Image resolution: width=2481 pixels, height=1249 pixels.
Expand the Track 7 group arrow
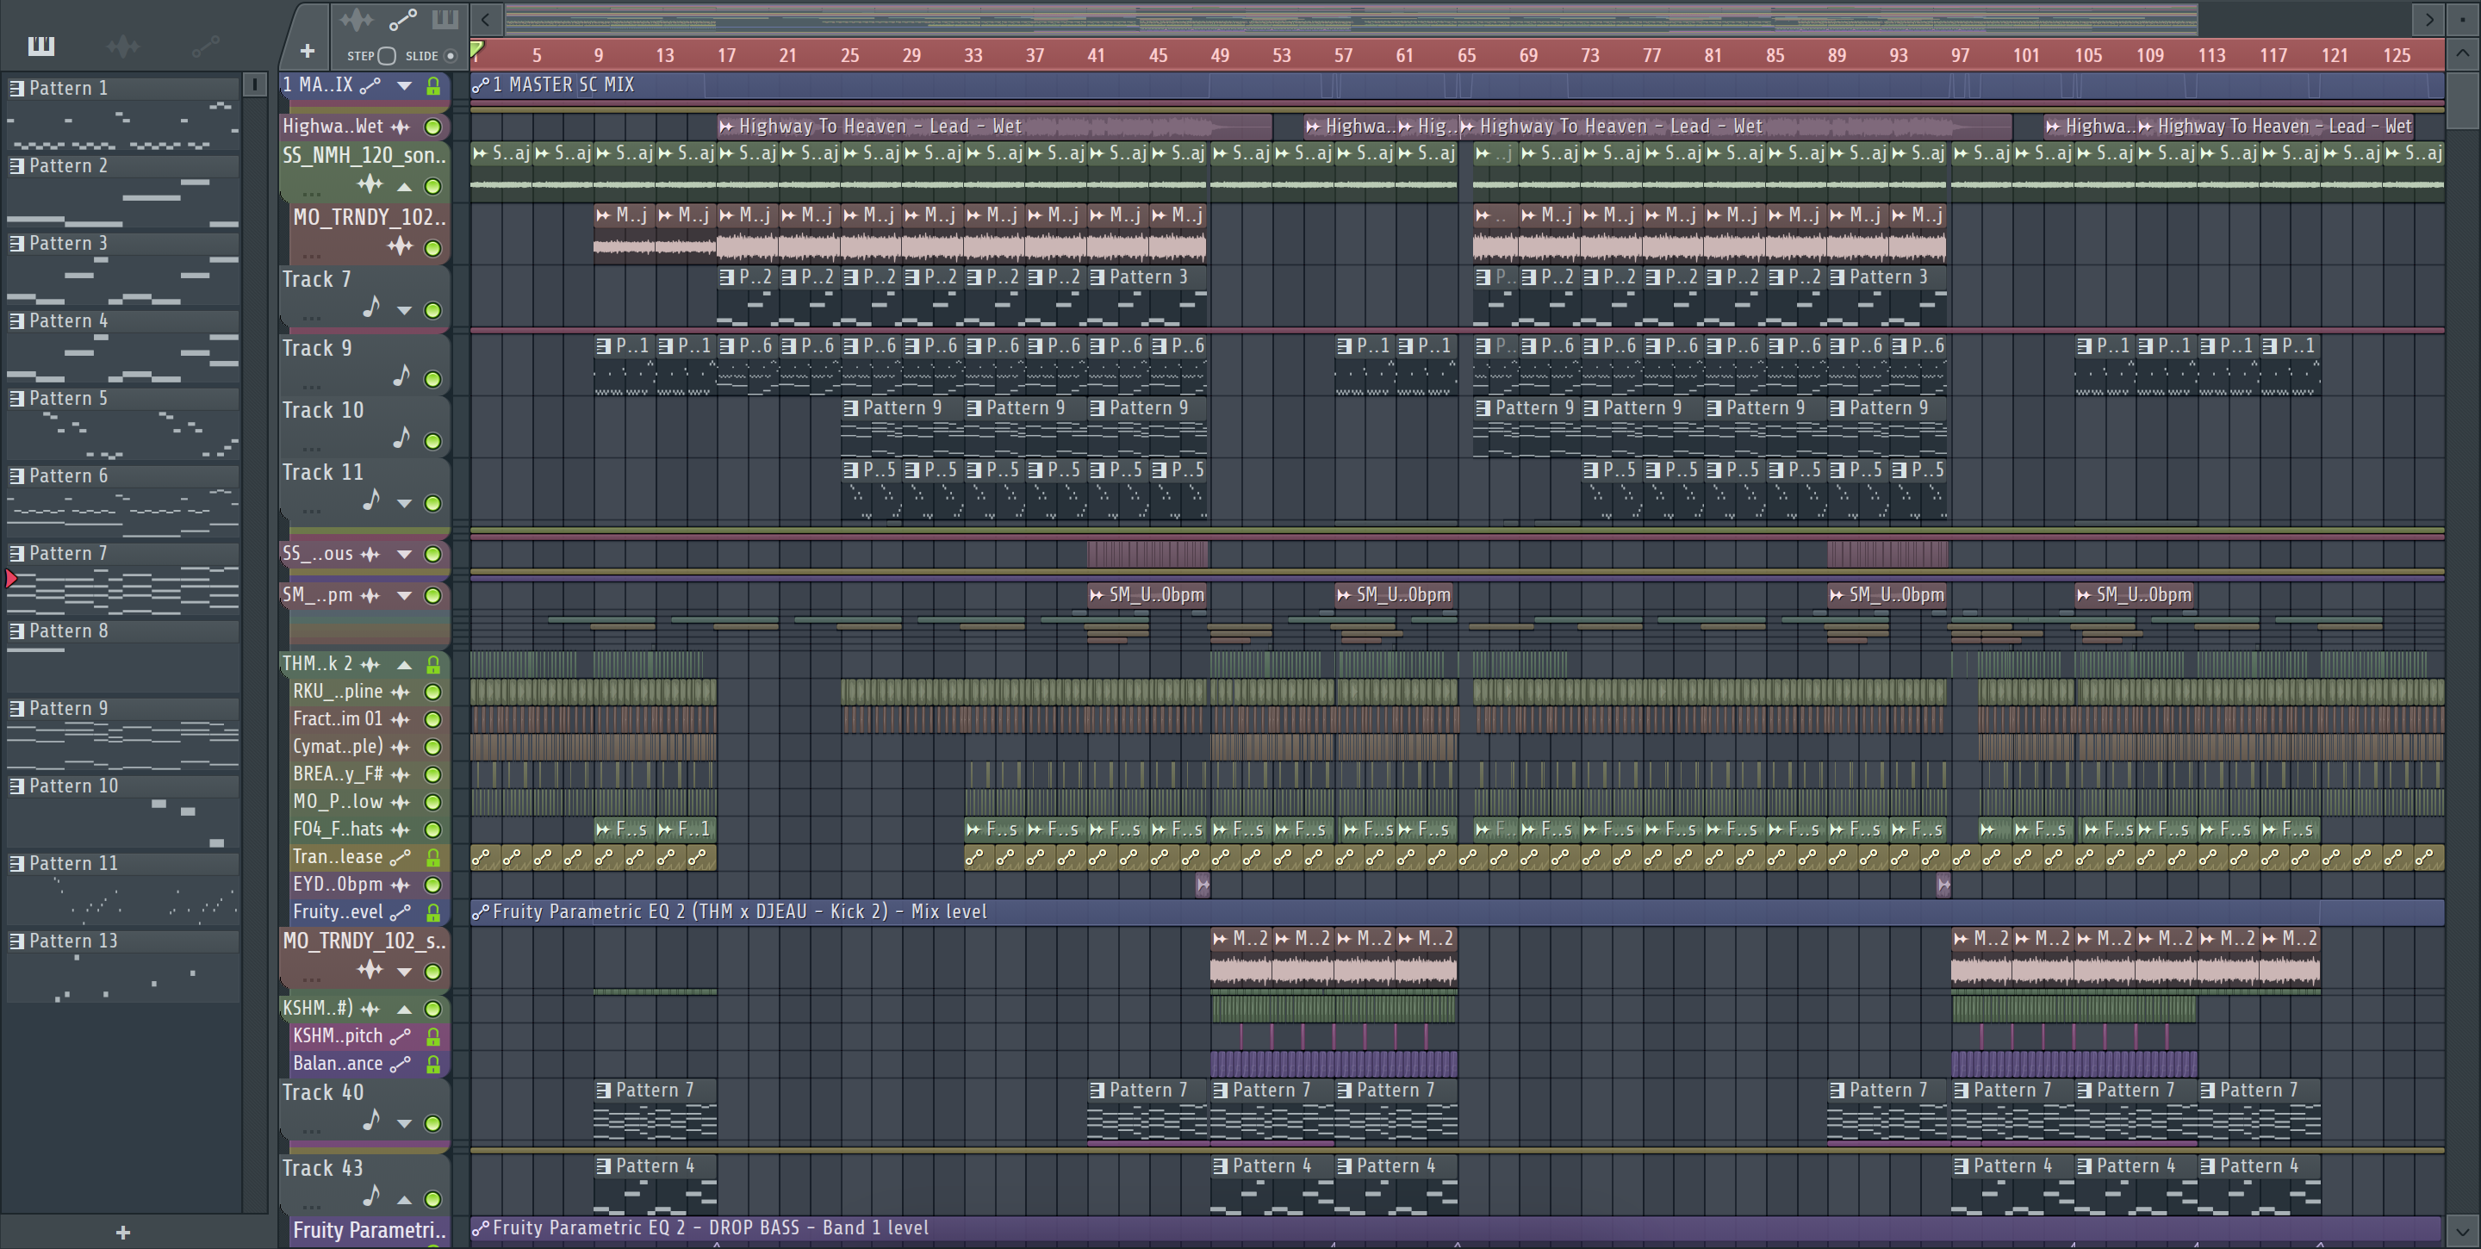tap(405, 310)
